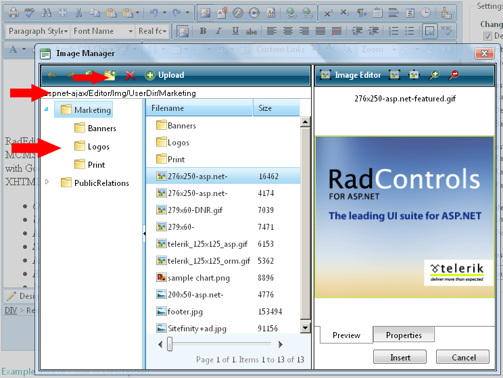Click the file list scrollbar down arrow
Image resolution: width=503 pixels, height=378 pixels.
coord(305,328)
